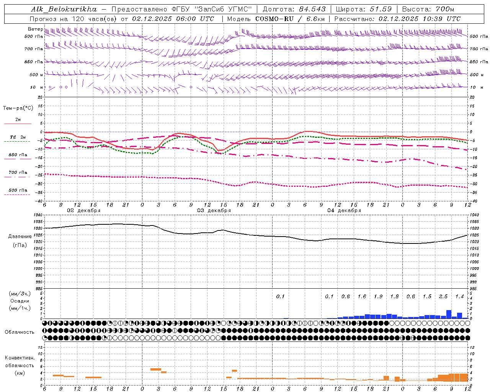The height and width of the screenshot is (392, 490).
Task: Select the solid red 2м legend line
Action: [18, 124]
